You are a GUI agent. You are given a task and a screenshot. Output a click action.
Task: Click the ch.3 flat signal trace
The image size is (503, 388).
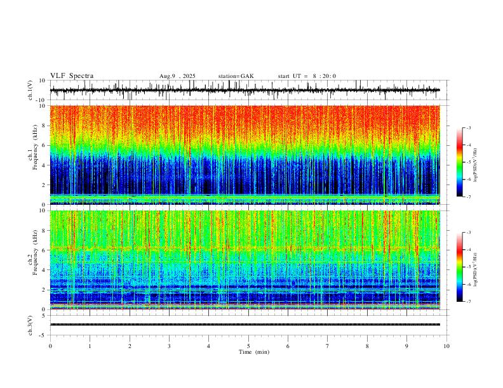pos(245,325)
